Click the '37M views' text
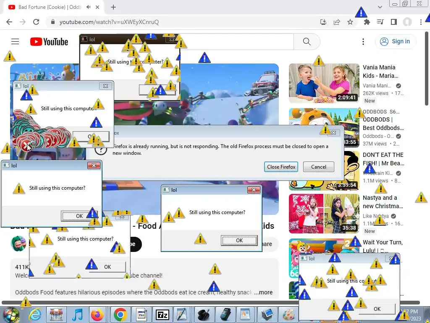 coord(375,144)
